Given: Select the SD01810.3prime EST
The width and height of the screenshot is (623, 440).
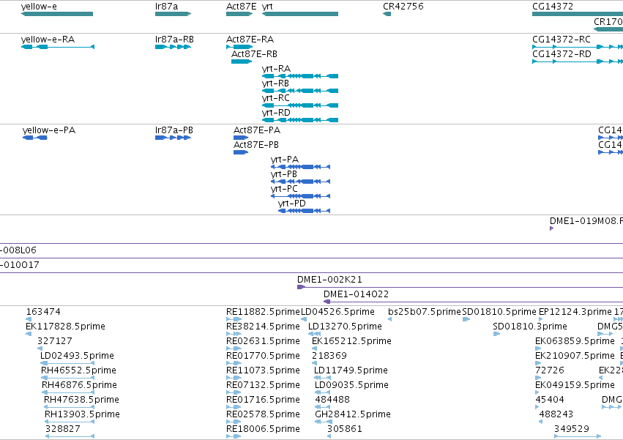Looking at the screenshot, I should 496,334.
